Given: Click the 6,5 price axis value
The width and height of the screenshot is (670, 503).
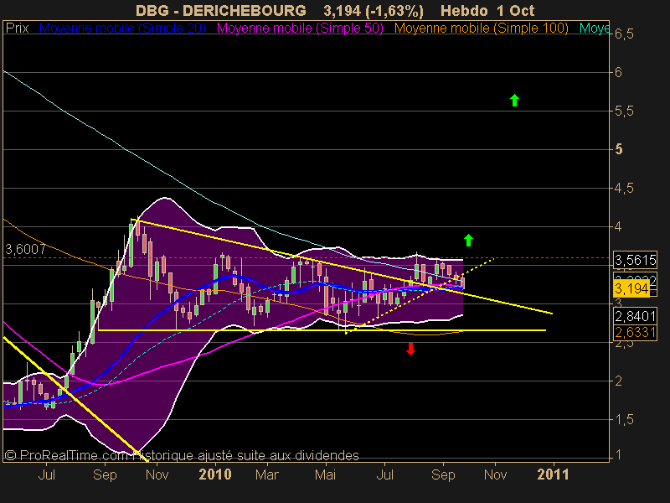Looking at the screenshot, I should click(x=624, y=34).
